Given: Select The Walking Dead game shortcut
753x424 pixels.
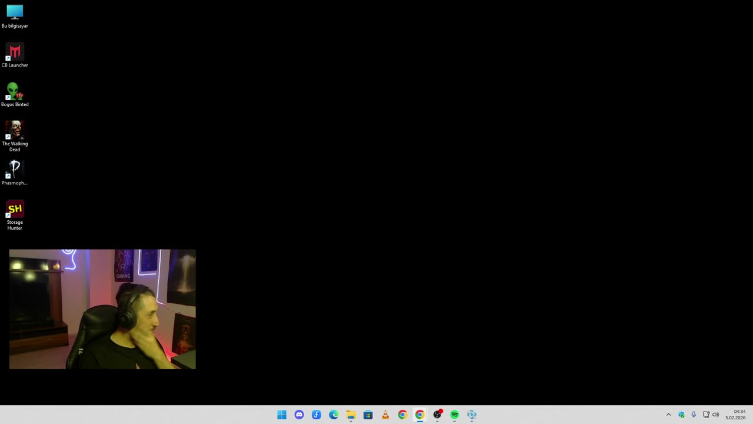Looking at the screenshot, I should [x=15, y=137].
